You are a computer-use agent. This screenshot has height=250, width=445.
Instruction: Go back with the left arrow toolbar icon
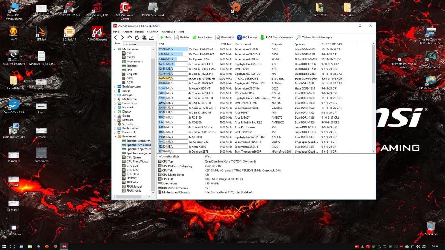point(116,38)
